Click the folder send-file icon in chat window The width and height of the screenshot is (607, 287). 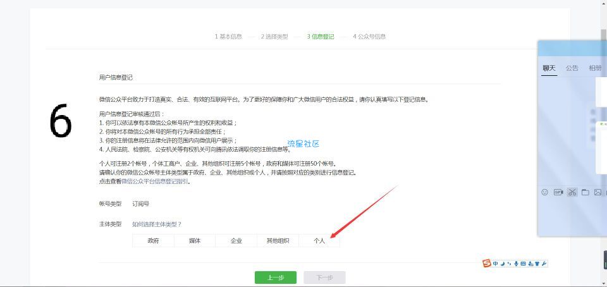(586, 192)
